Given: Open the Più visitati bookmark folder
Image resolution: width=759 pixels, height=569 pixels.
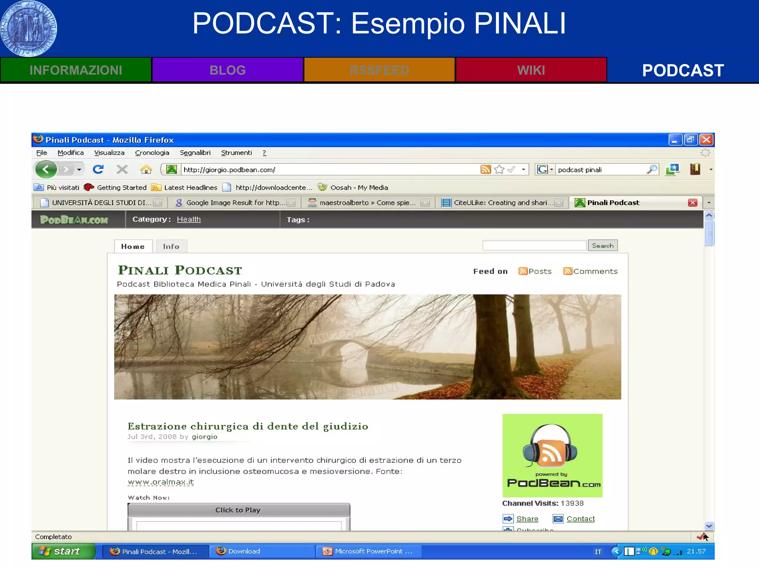Looking at the screenshot, I should (57, 187).
